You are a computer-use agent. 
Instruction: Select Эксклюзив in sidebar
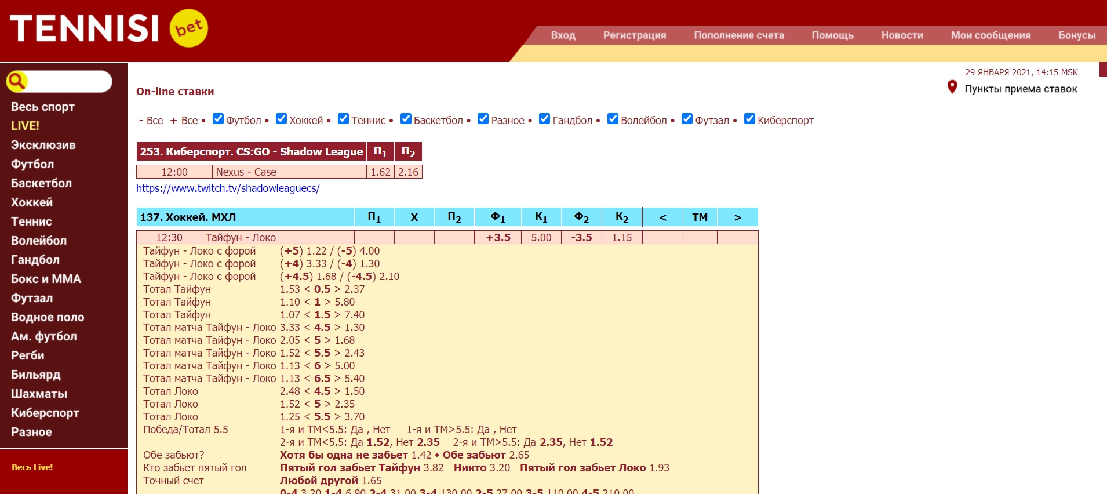coord(43,145)
